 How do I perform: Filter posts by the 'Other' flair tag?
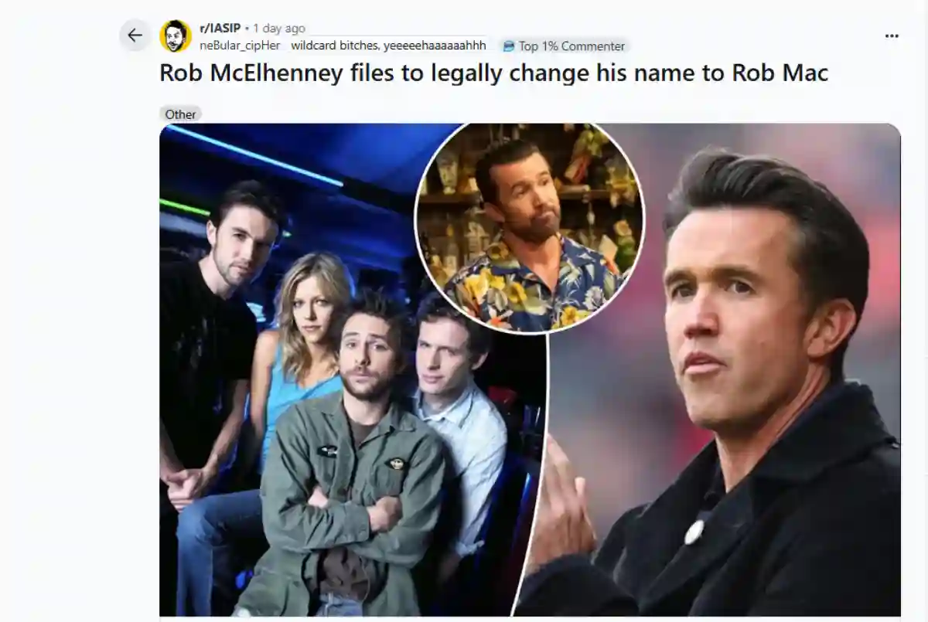point(180,114)
